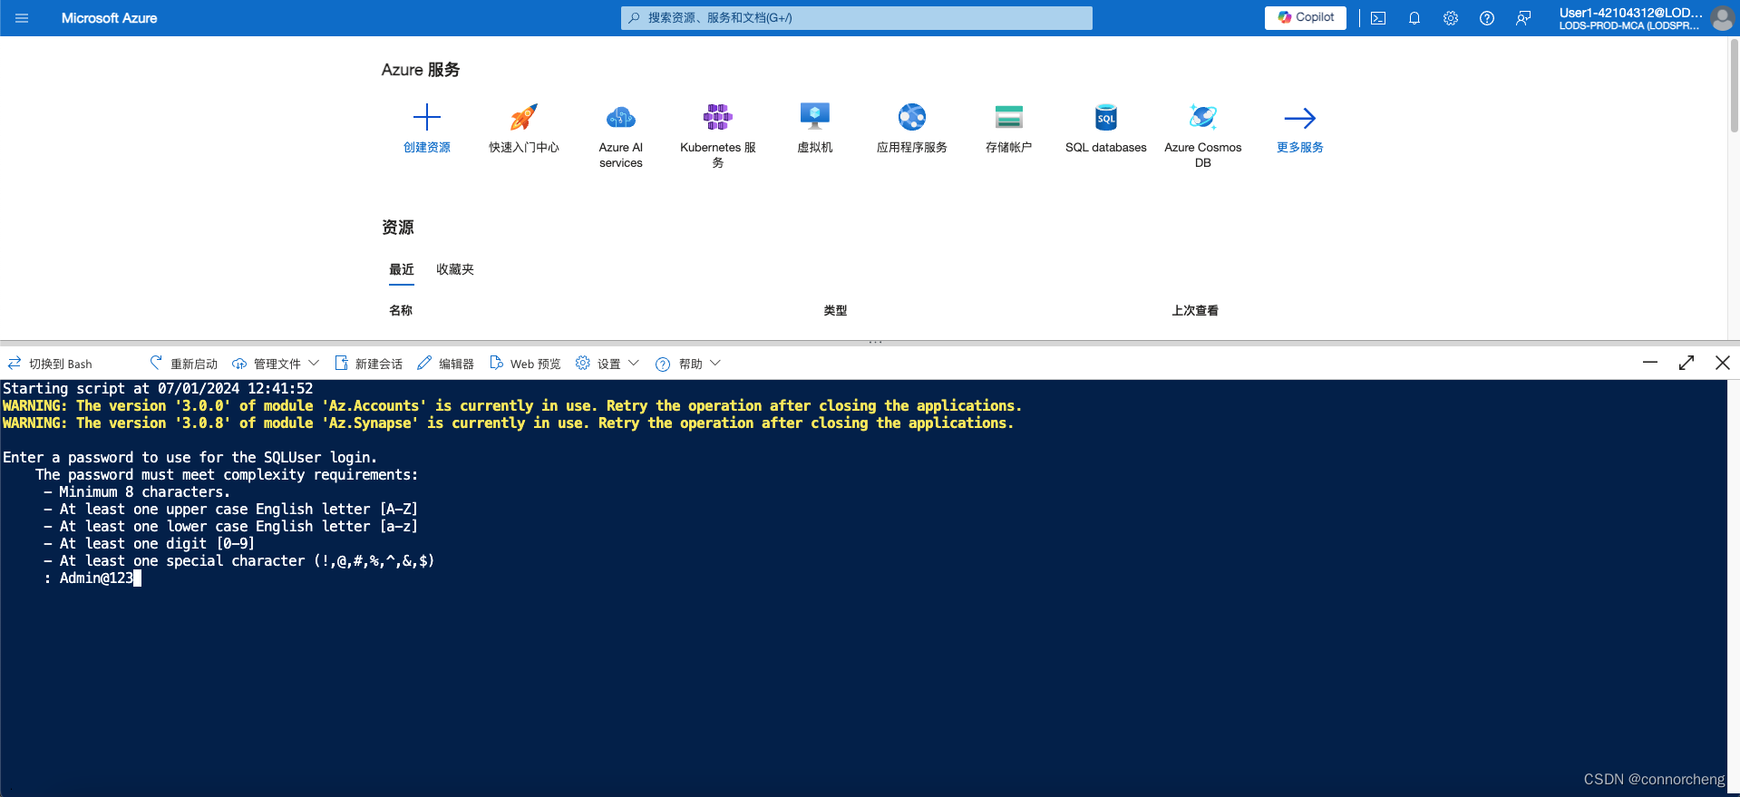Screen dimensions: 1740x797
Task: Click the new session document icon
Action: 341,363
